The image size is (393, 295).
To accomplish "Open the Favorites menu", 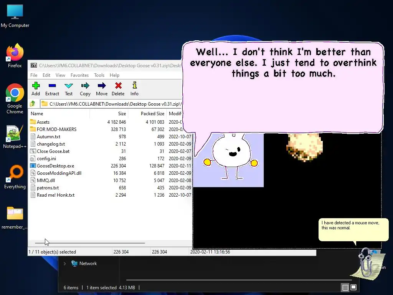I will pos(80,75).
